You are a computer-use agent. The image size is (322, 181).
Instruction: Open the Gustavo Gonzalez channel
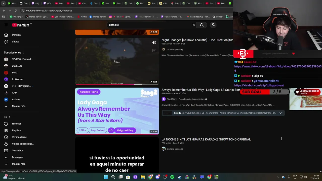pyautogui.click(x=175, y=149)
